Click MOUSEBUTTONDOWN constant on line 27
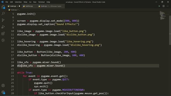Screen dimensions: 171x96 tap(73, 90)
